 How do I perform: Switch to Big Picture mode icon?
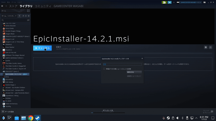[x=205, y=2]
